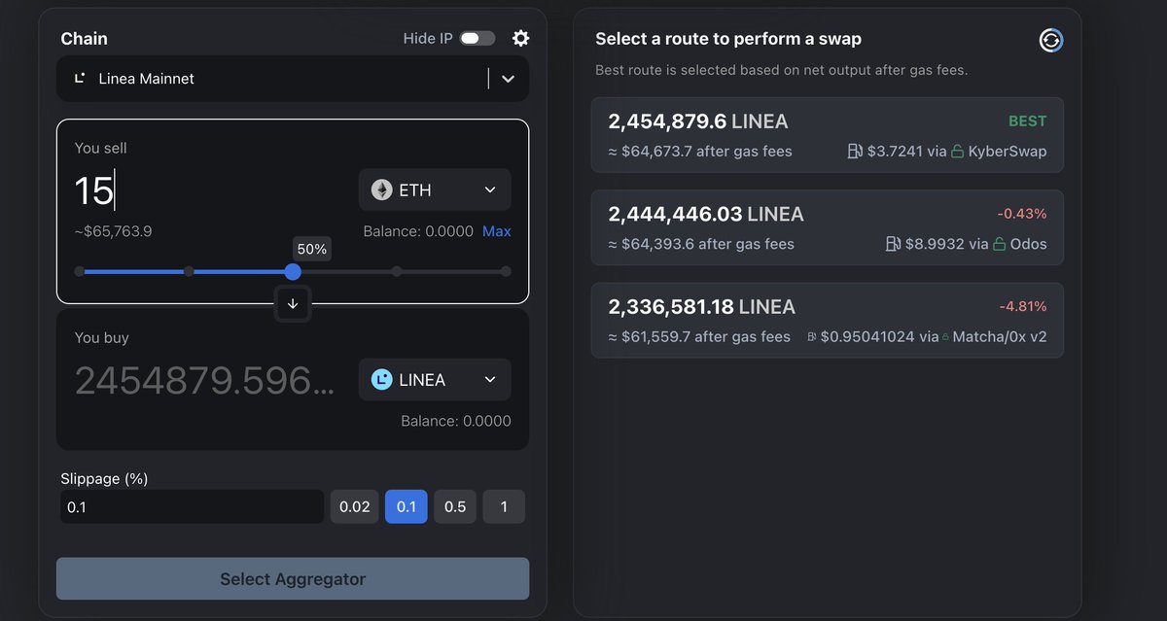1167x621 pixels.
Task: Click the $0.95041024 gas cost
Action: point(867,336)
